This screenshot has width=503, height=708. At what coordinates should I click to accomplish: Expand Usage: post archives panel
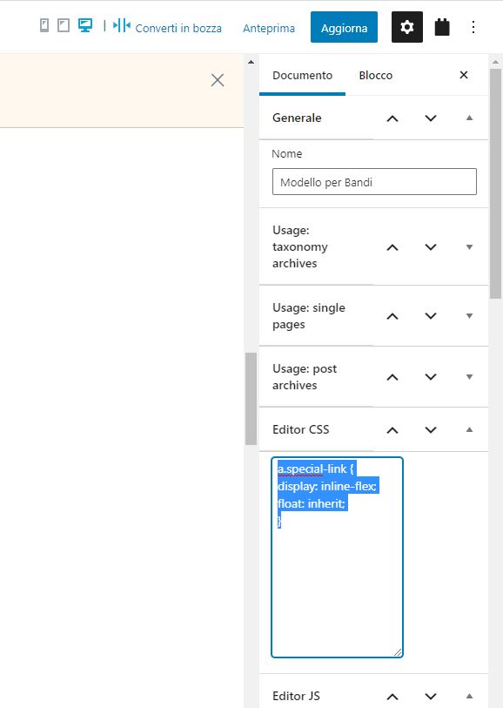469,376
